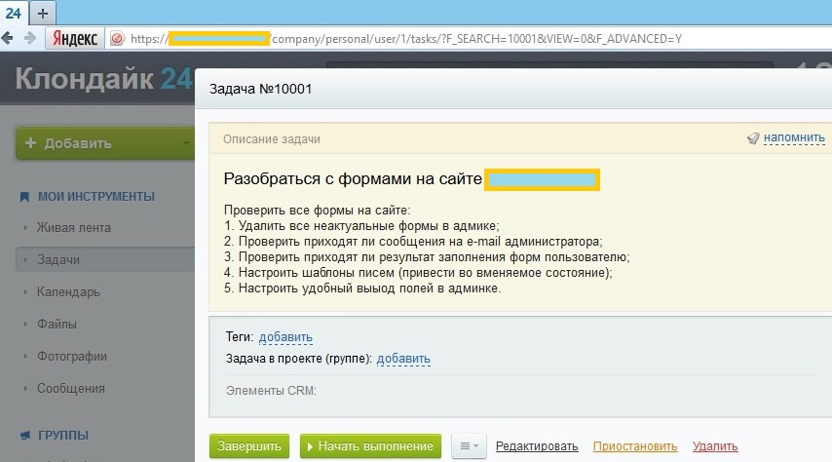The image size is (832, 462).
Task: Open Файлы in the sidebar
Action: 57,324
